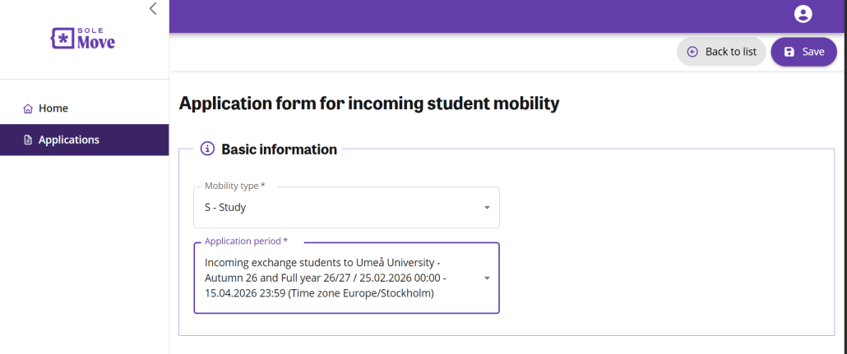
Task: Click the left-arrow icon on Back to list
Action: [692, 52]
